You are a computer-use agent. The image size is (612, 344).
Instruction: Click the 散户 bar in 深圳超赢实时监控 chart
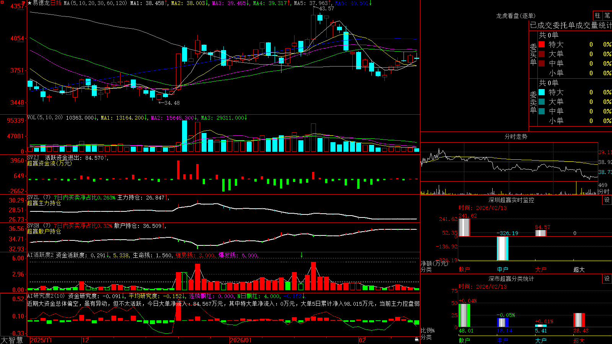(464, 227)
